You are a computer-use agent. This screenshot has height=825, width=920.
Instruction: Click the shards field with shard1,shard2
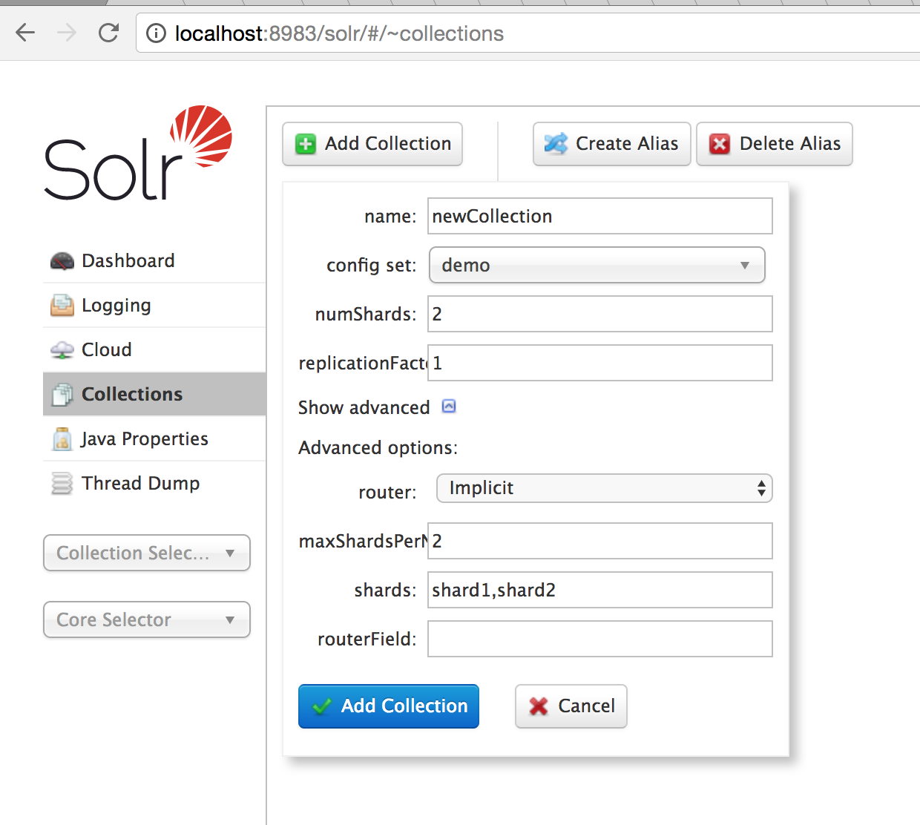(x=600, y=590)
